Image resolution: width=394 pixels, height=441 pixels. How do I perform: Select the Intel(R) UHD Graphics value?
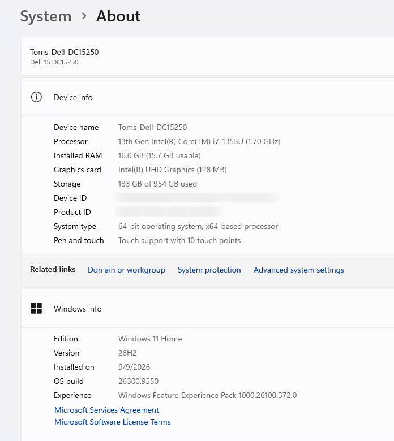[x=172, y=170]
